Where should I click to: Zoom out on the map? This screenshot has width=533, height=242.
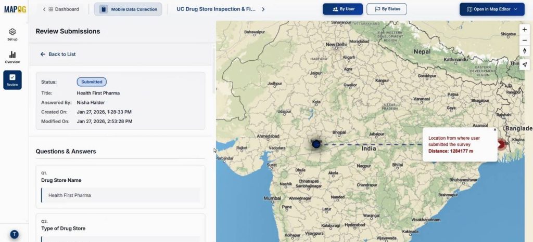point(525,41)
